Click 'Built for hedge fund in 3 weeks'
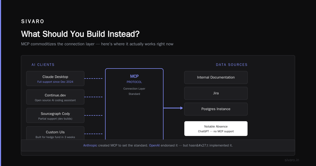Screen dimensions: 316x166 tap(55, 137)
